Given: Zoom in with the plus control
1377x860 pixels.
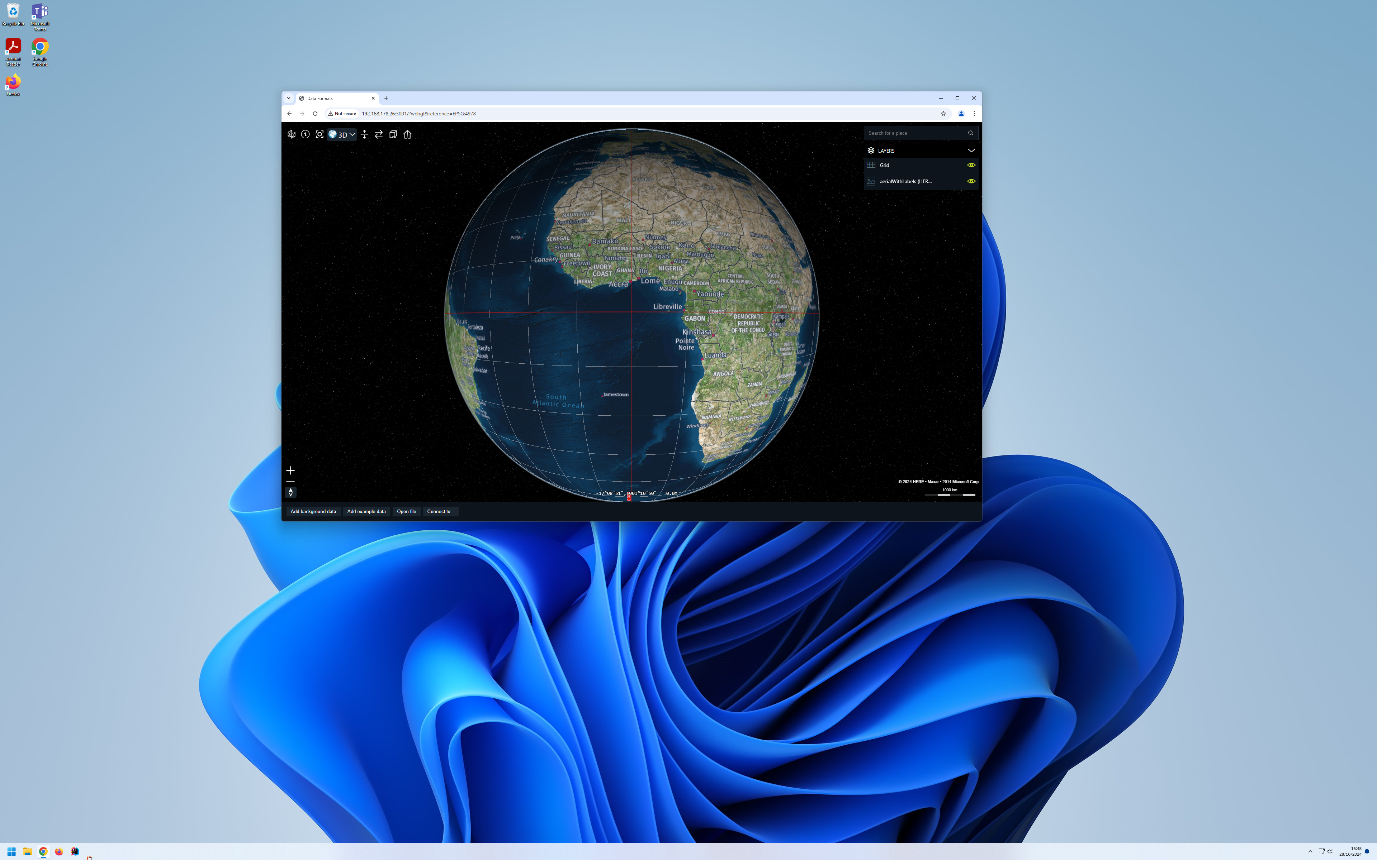Looking at the screenshot, I should click(291, 470).
